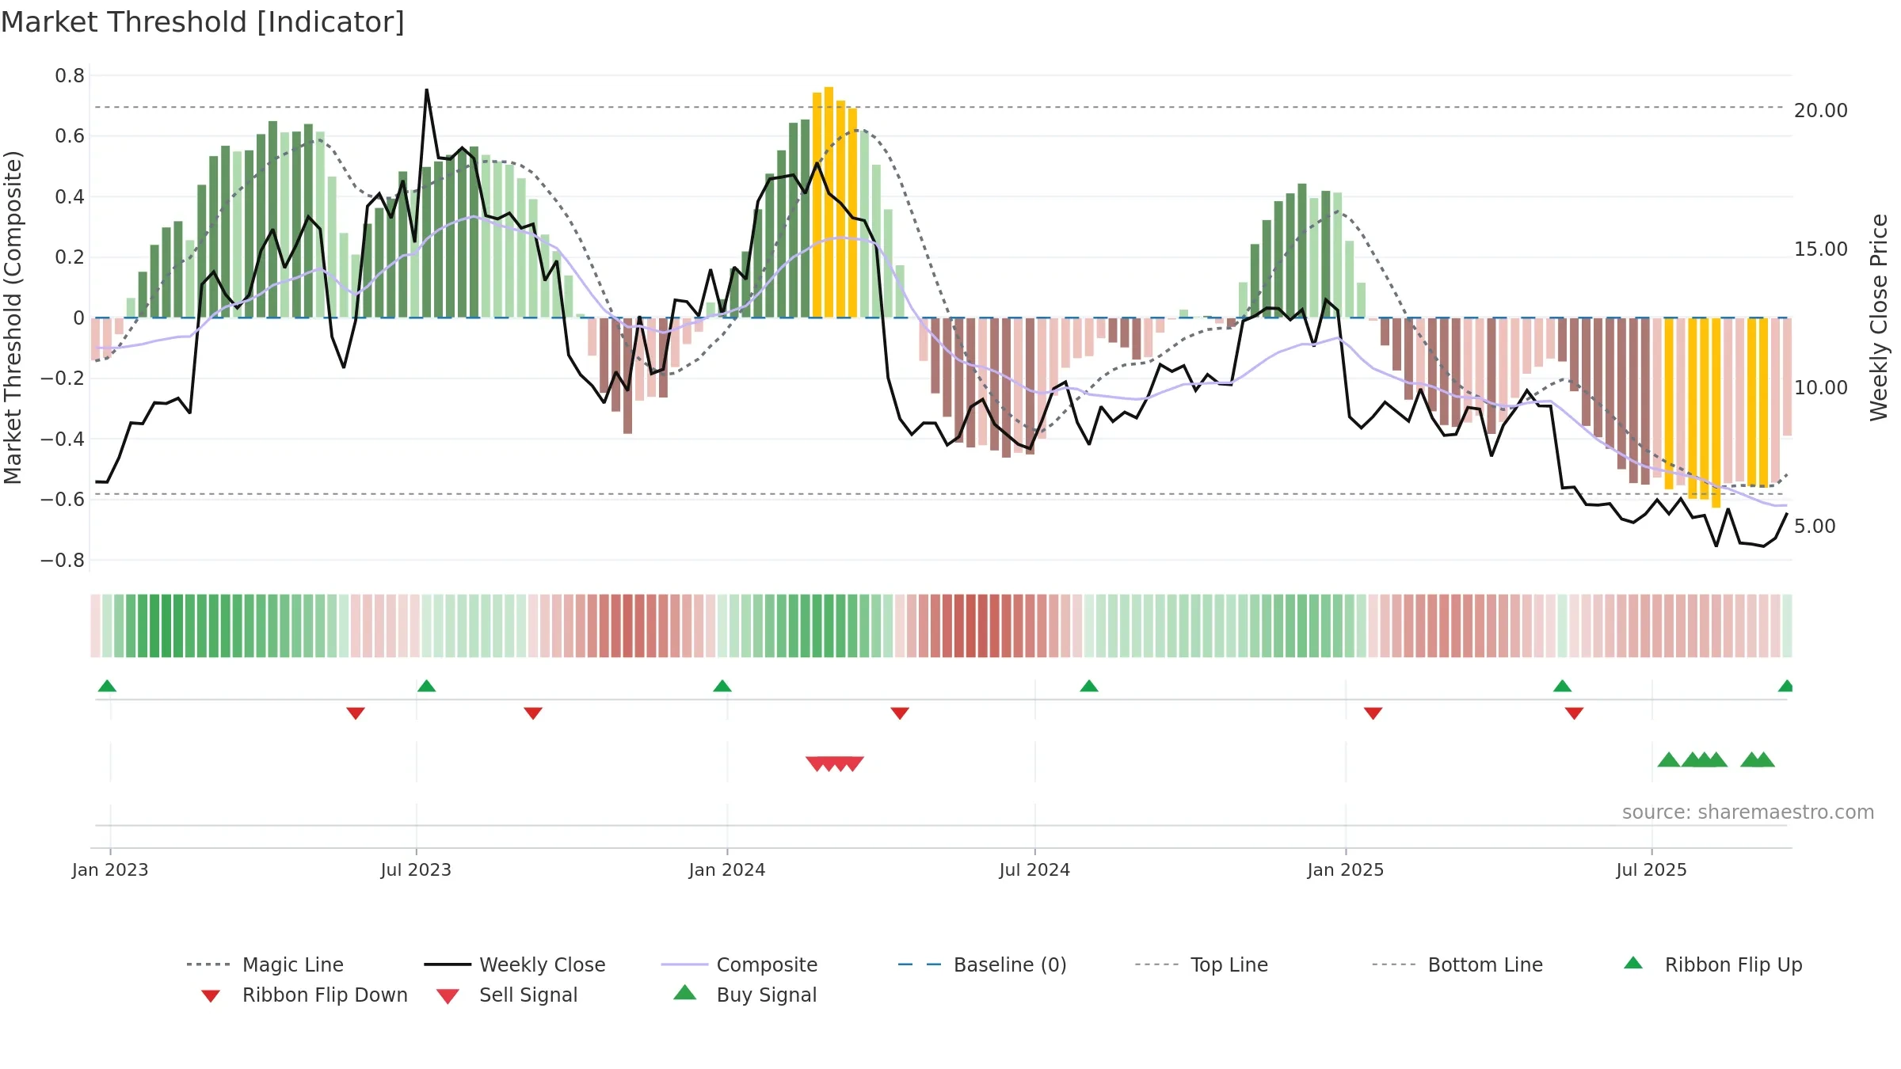Click the Jul 2023 axis label
Screen dimensions: 1901x1069
coord(416,870)
